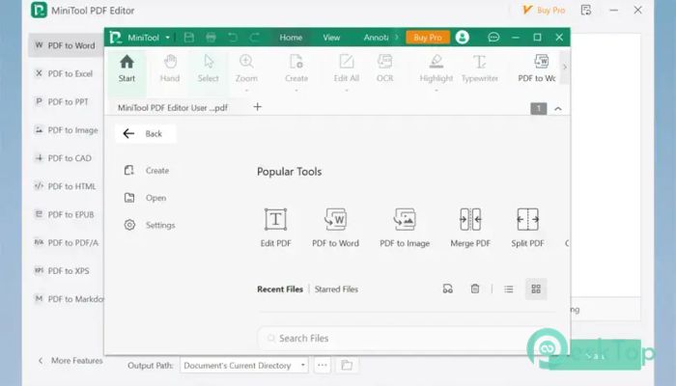The height and width of the screenshot is (386, 676).
Task: Show more toolbar tools right arrow
Action: click(x=565, y=68)
